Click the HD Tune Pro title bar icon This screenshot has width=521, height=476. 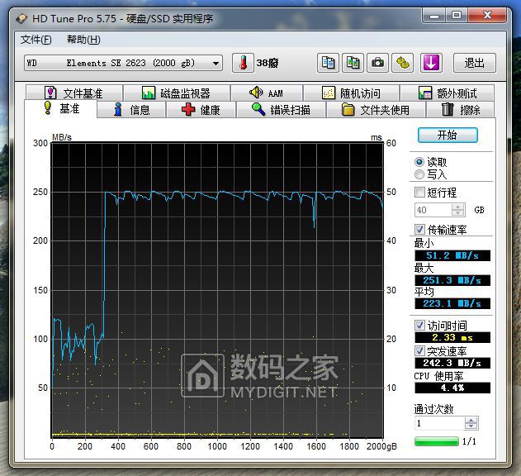pyautogui.click(x=21, y=18)
